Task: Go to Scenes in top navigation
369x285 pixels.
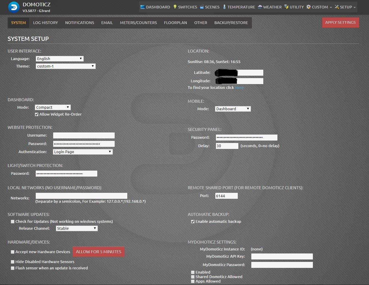Action: (210, 7)
